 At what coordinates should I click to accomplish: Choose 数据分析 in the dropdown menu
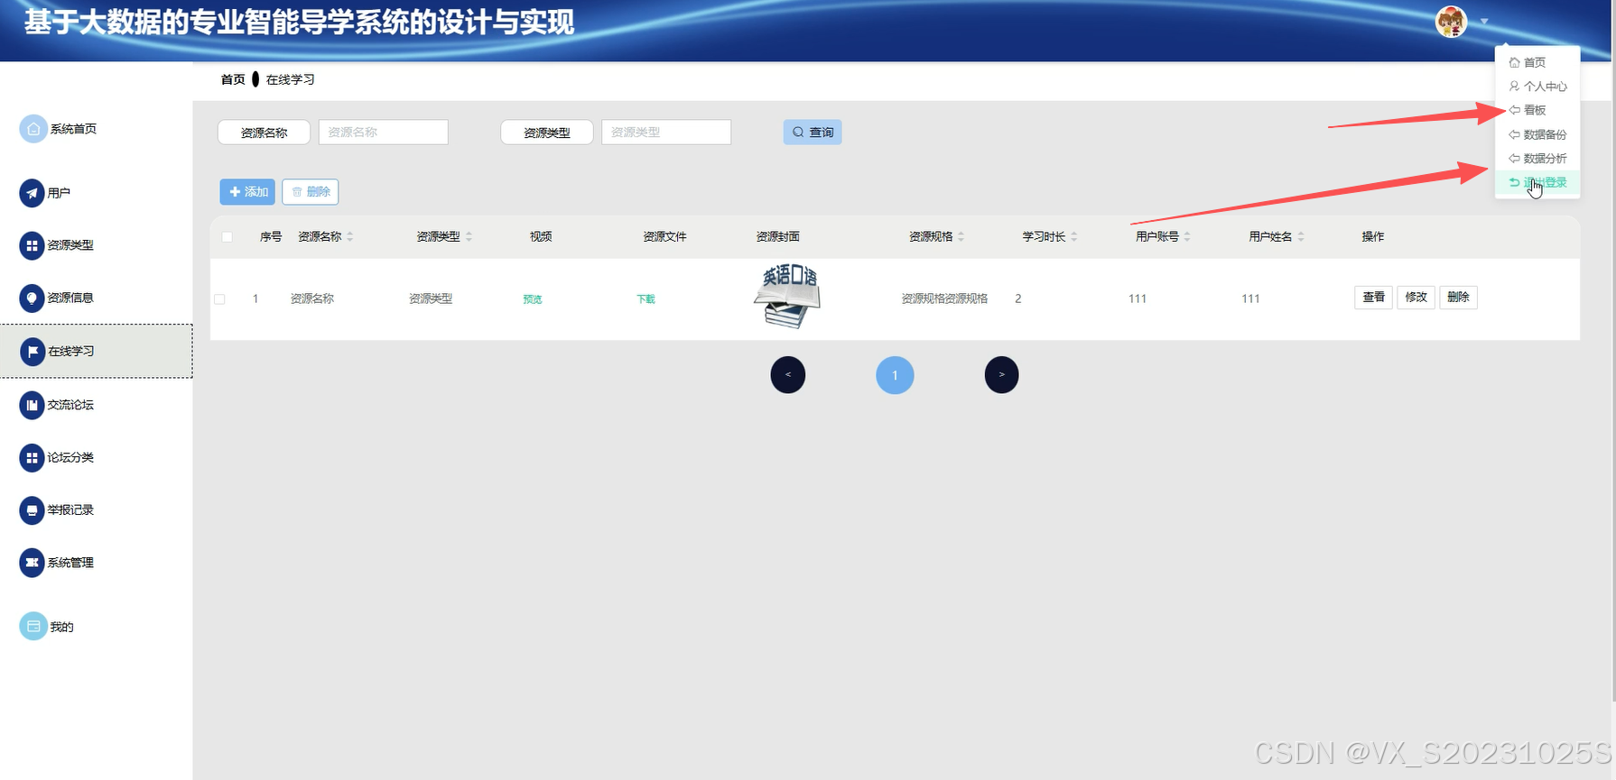(1537, 159)
